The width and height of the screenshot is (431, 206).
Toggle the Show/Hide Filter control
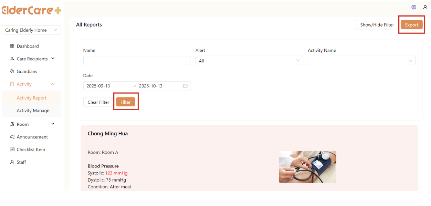coord(376,24)
